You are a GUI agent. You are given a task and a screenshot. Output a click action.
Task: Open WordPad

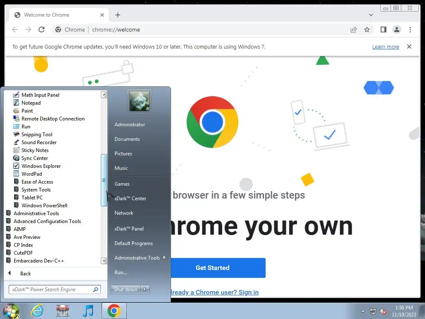32,174
